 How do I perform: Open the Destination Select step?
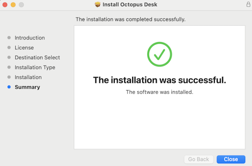tap(37, 58)
